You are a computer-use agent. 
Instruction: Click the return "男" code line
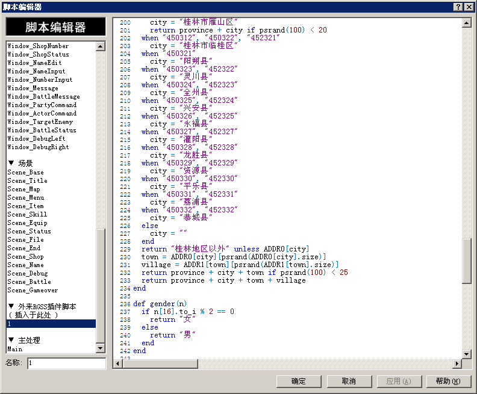[x=172, y=335]
